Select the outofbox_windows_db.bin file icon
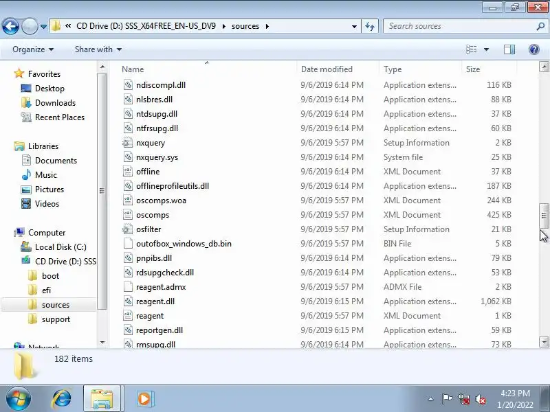Viewport: 550px width, 412px height. (128, 244)
